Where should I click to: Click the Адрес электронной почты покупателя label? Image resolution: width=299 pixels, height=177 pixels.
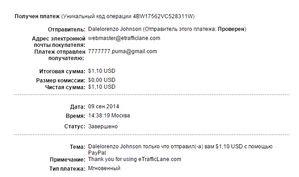coord(58,42)
